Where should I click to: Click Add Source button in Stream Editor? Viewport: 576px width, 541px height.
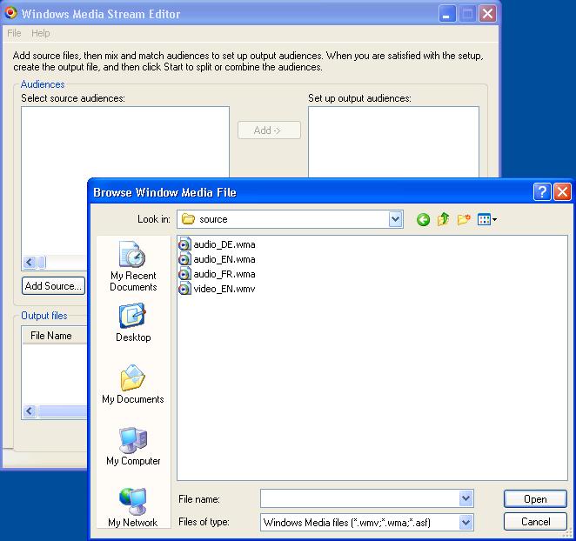(x=53, y=286)
